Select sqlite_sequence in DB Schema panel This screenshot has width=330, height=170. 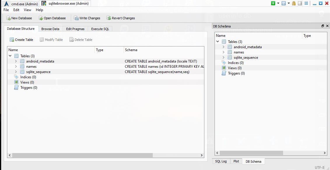click(246, 58)
